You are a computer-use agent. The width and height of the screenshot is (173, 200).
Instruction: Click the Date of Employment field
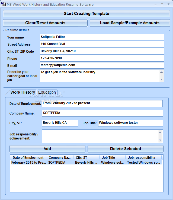tap(102, 103)
